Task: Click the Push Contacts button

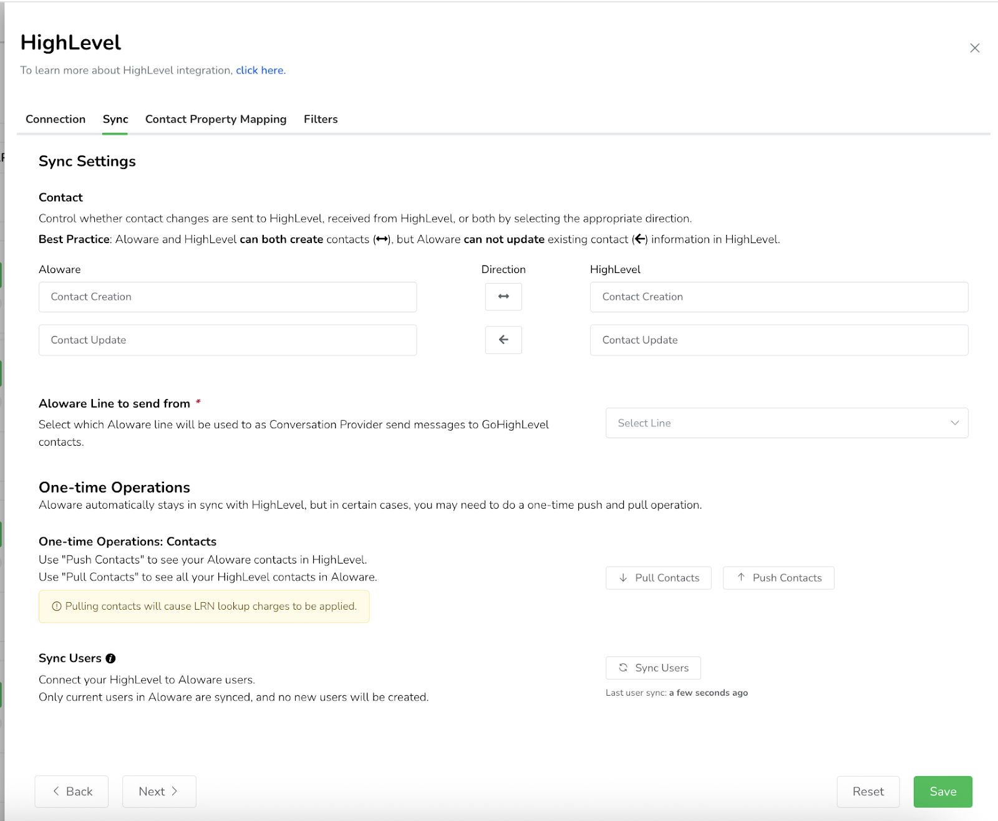Action: (778, 578)
